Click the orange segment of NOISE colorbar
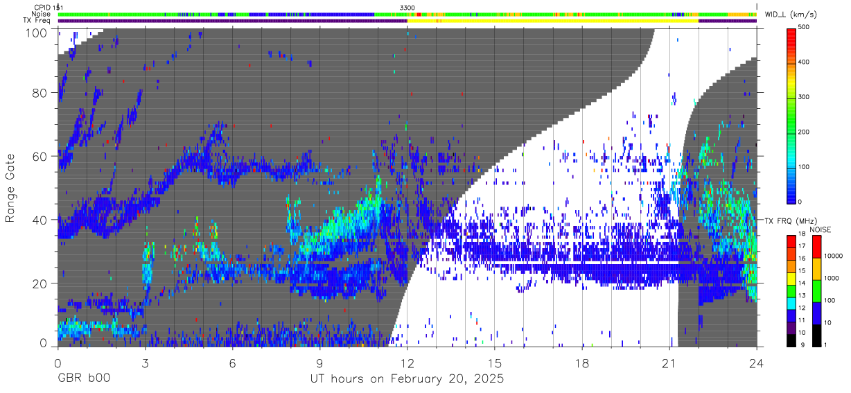 tap(816, 268)
